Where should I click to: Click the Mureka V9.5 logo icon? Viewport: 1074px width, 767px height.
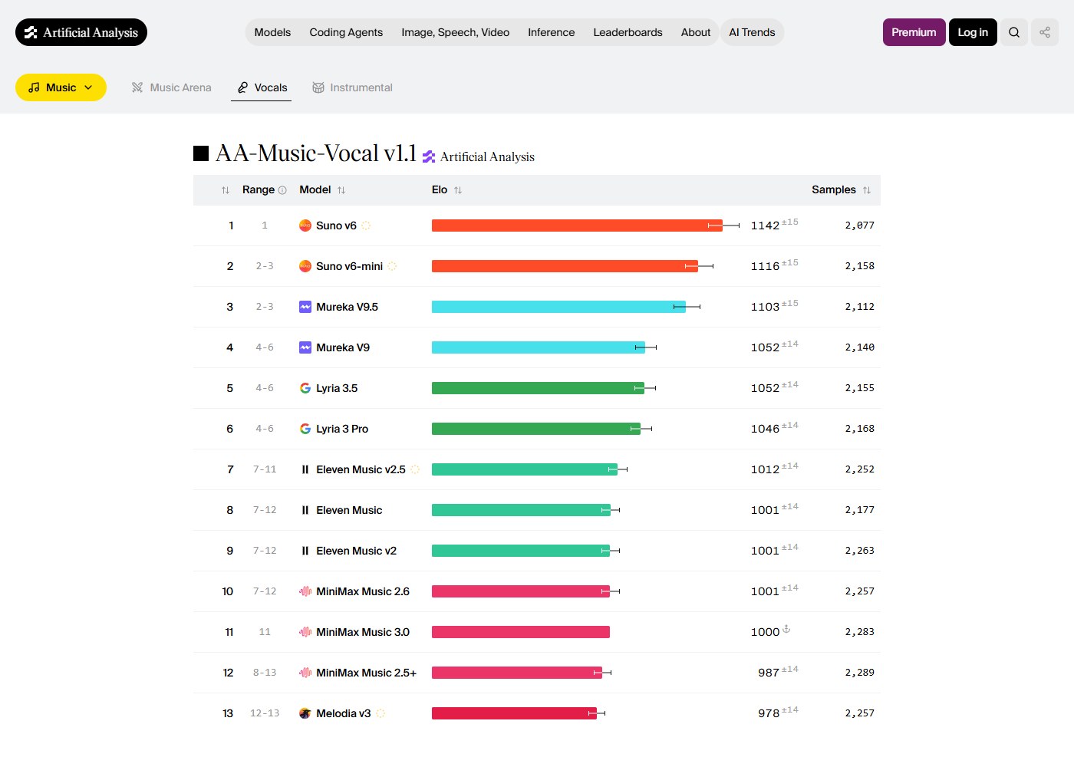click(305, 307)
